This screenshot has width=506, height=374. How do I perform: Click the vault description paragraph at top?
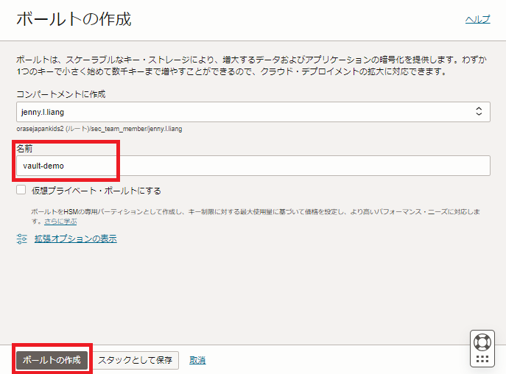[250, 66]
